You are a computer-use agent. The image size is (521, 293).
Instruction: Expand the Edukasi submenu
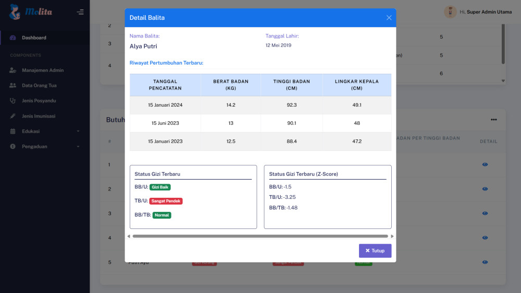click(45, 131)
